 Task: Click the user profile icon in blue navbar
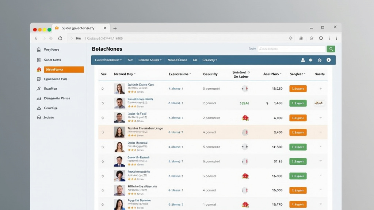coord(303,60)
